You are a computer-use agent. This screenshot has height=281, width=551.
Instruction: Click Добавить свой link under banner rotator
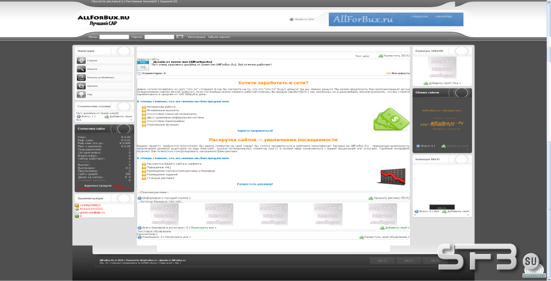pyautogui.click(x=397, y=228)
